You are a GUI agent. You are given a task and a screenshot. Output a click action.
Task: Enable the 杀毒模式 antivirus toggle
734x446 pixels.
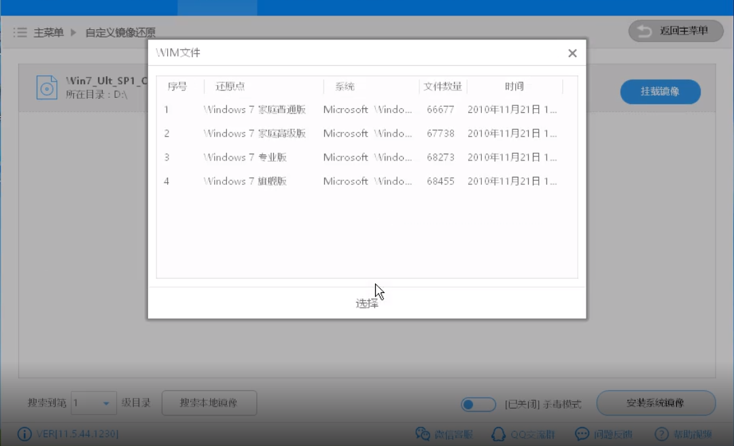pos(478,404)
